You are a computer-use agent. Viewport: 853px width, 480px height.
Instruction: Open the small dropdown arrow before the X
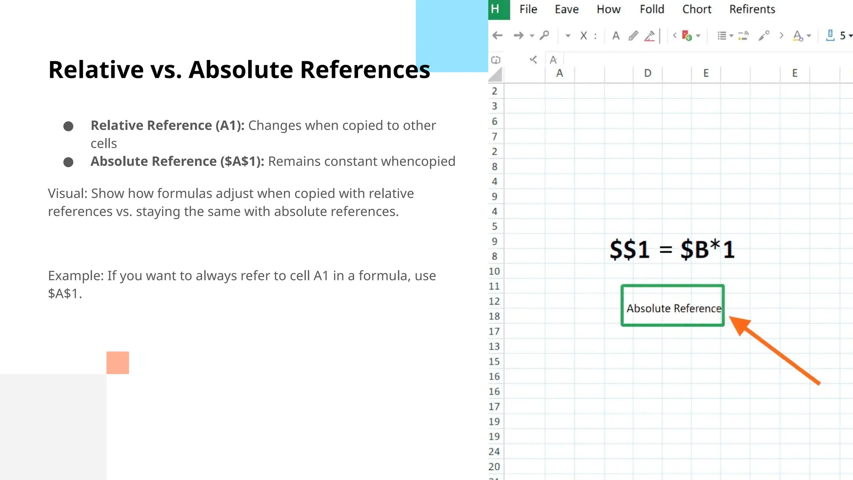[x=568, y=36]
